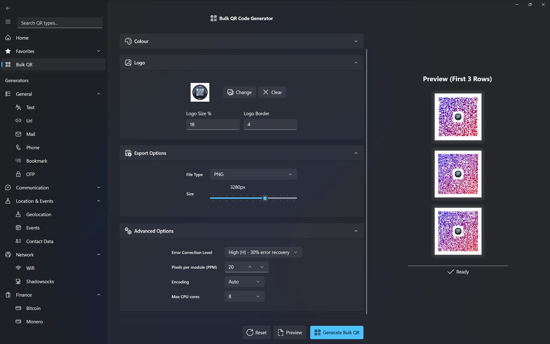Open the Wifi QR generator
This screenshot has width=550, height=344.
[30, 268]
